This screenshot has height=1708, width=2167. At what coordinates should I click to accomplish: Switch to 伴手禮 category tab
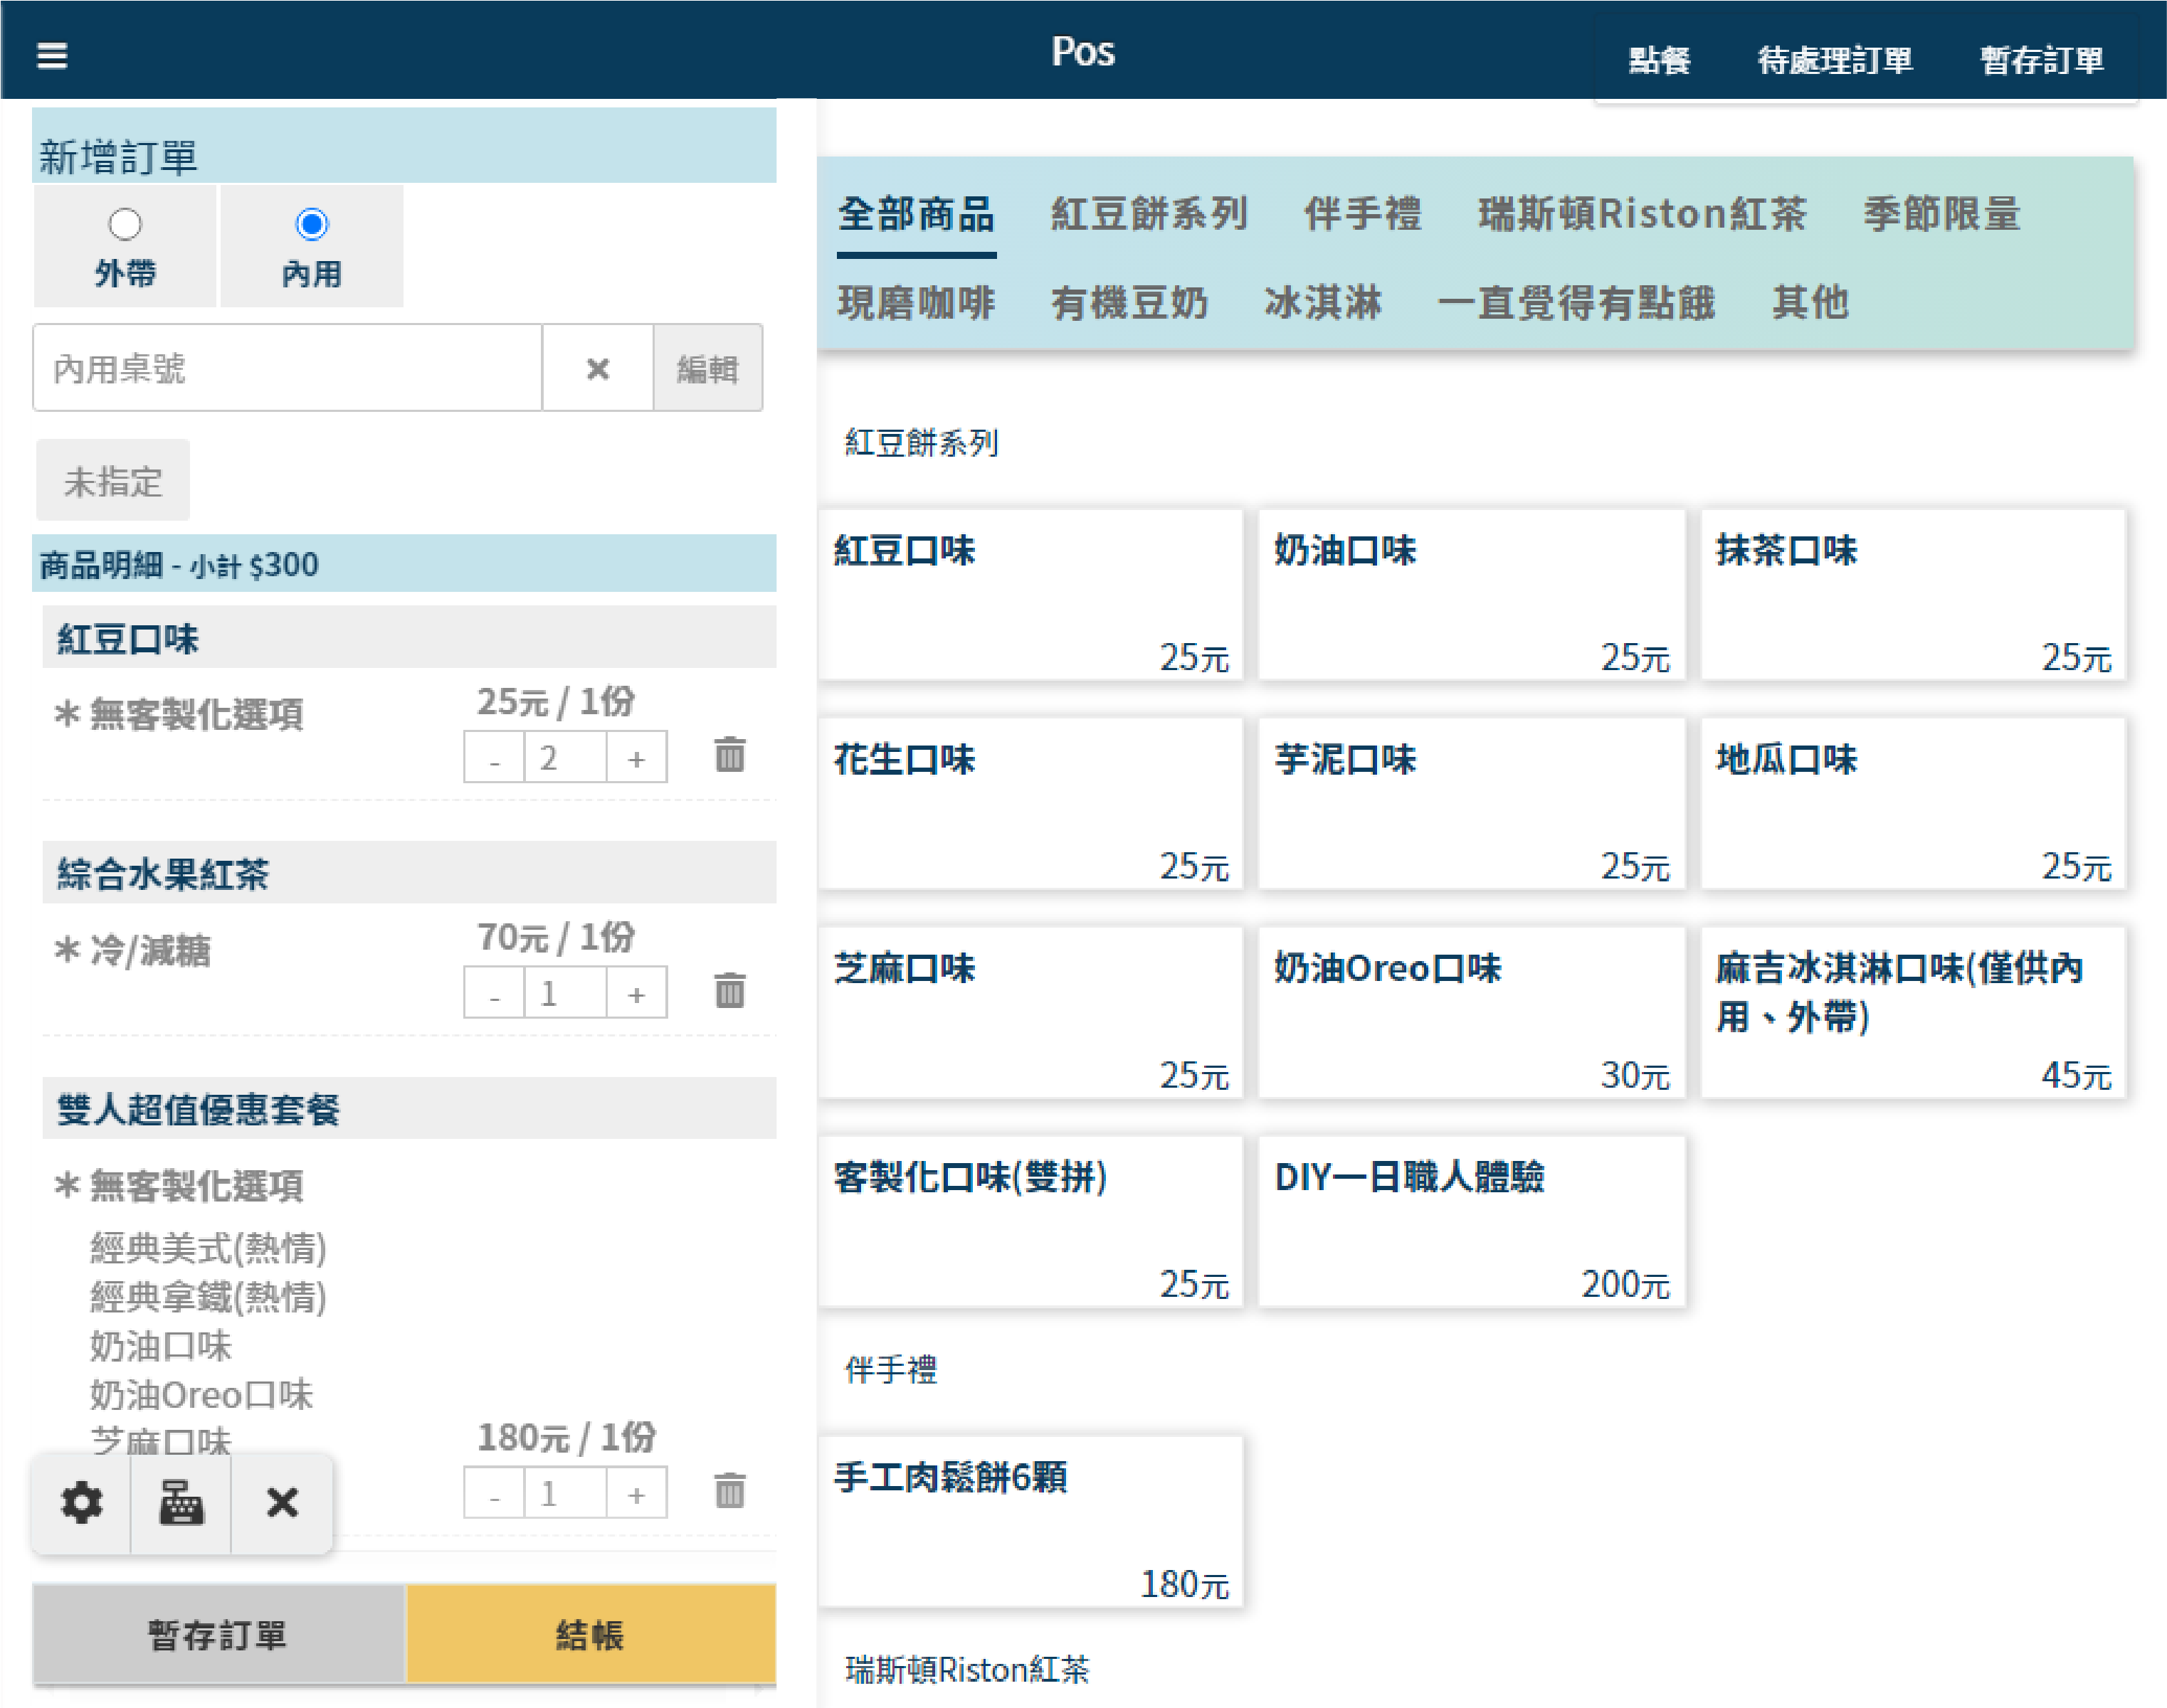point(1363,214)
